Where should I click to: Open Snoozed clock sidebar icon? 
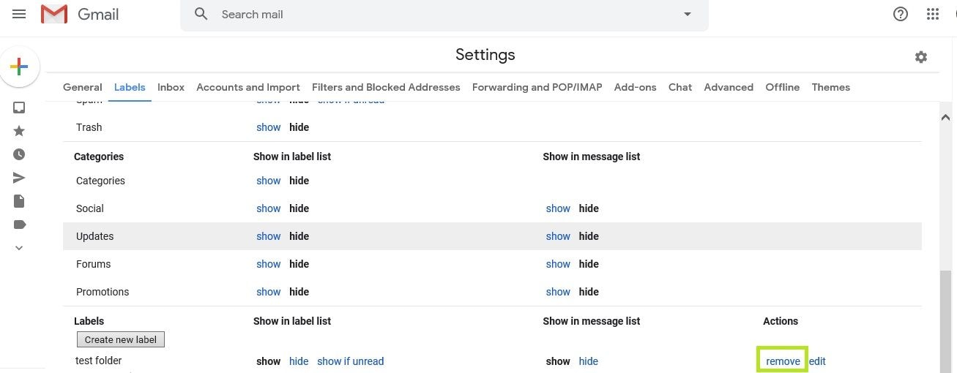[19, 154]
